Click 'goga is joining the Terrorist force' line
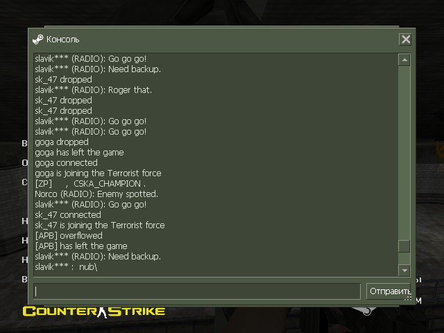 pos(98,173)
